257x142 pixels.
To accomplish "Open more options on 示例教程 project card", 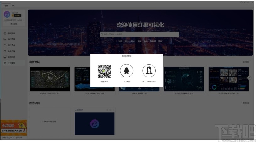I will [113, 110].
